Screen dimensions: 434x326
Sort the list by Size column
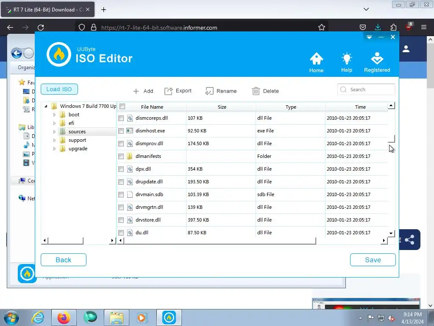click(x=222, y=107)
